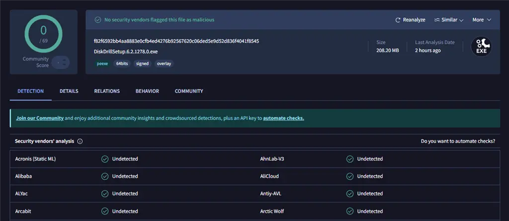The width and height of the screenshot is (509, 221).
Task: Click the Reanalyze refresh icon
Action: (398, 20)
